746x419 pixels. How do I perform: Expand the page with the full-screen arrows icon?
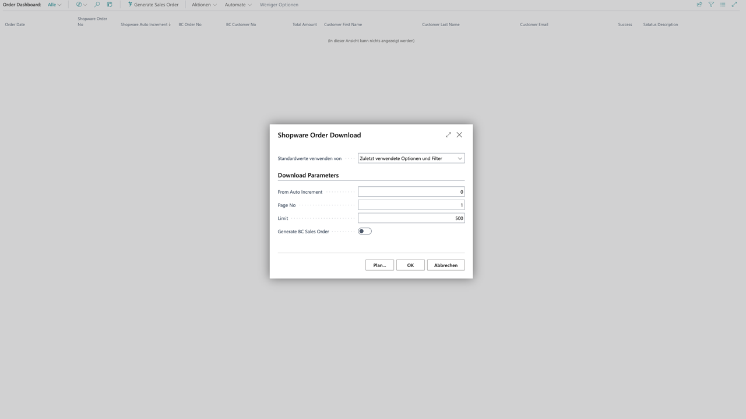(x=733, y=5)
